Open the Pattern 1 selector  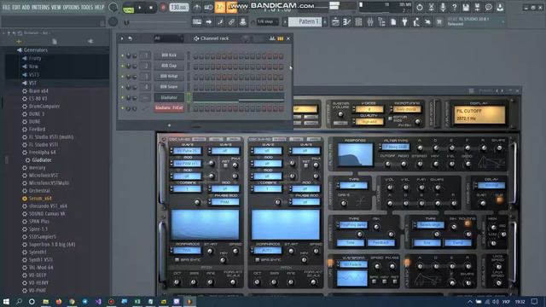(305, 22)
